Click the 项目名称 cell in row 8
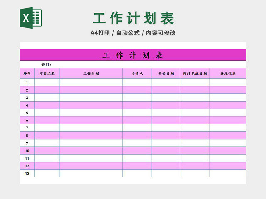266x199 pixels. (x=47, y=136)
